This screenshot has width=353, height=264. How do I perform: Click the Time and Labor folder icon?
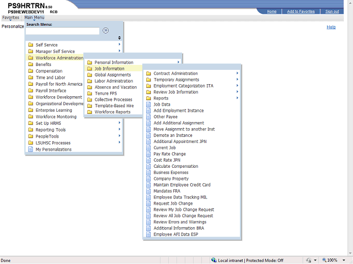coord(31,78)
